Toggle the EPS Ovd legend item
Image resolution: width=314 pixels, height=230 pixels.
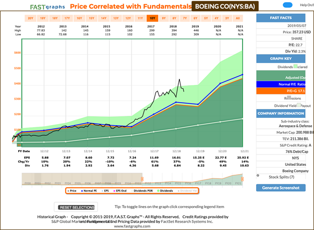120,191
